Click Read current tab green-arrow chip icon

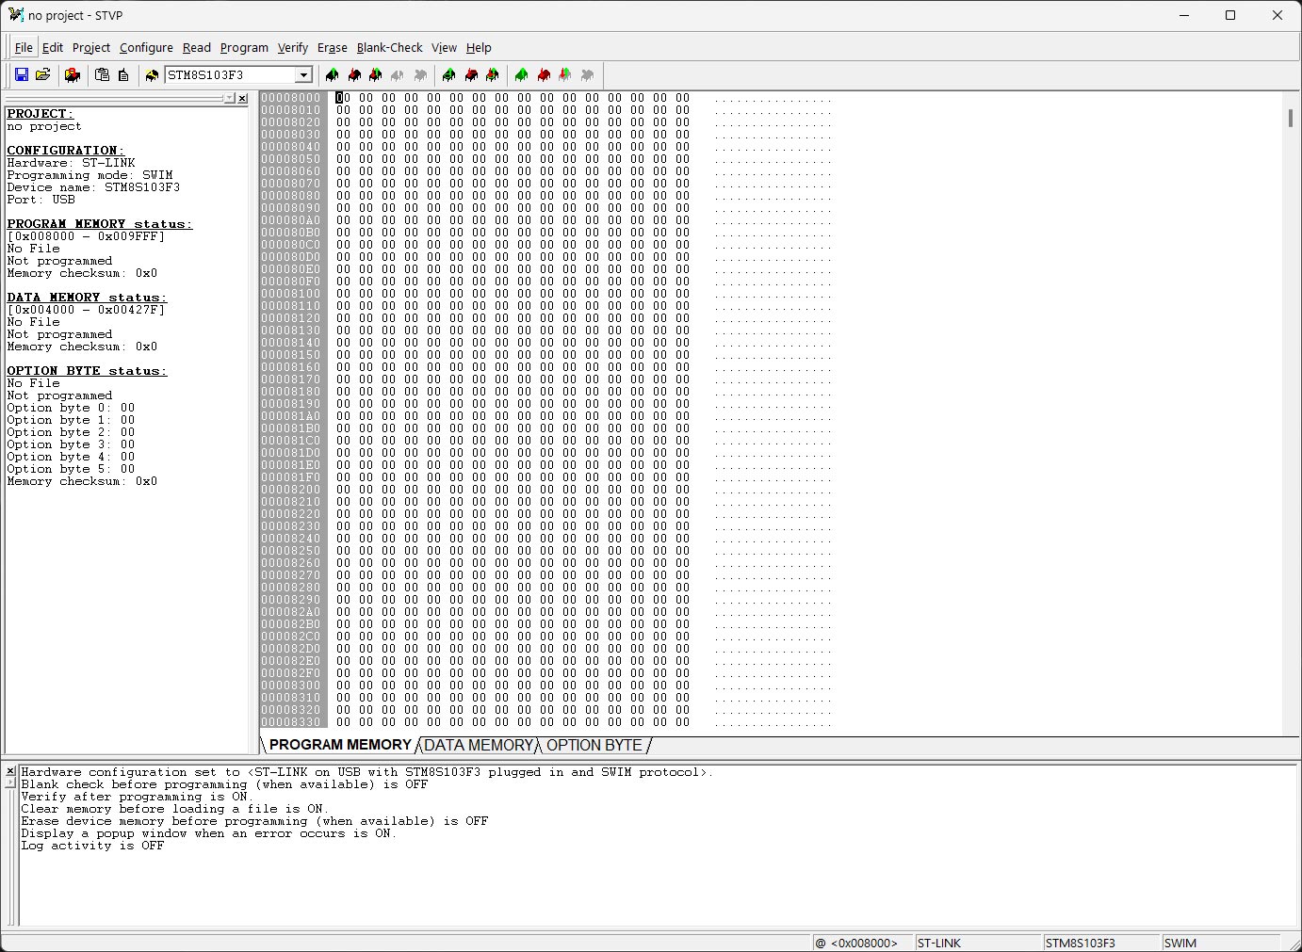click(332, 75)
